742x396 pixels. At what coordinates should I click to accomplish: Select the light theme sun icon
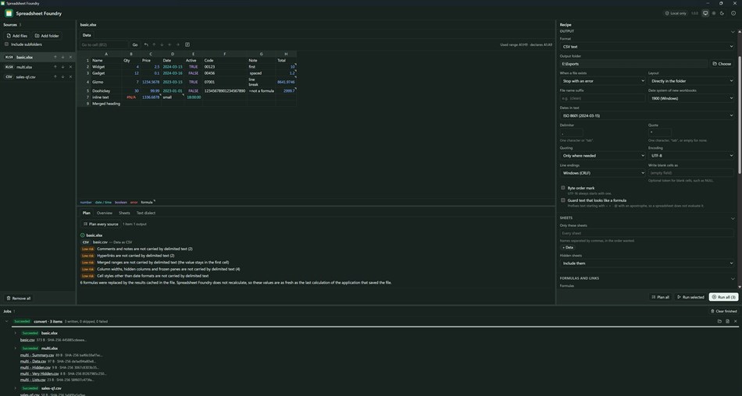click(714, 13)
